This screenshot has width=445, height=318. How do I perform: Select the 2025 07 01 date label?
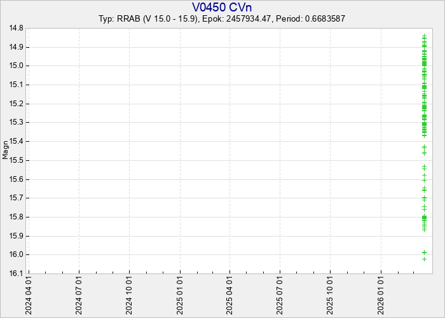280,294
